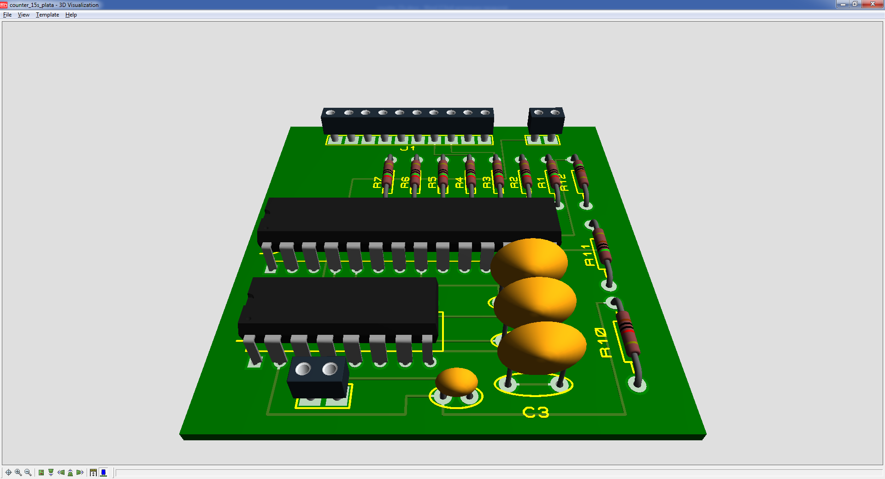Image resolution: width=885 pixels, height=479 pixels.
Task: Click the small orange capacitor near C3
Action: 457,382
